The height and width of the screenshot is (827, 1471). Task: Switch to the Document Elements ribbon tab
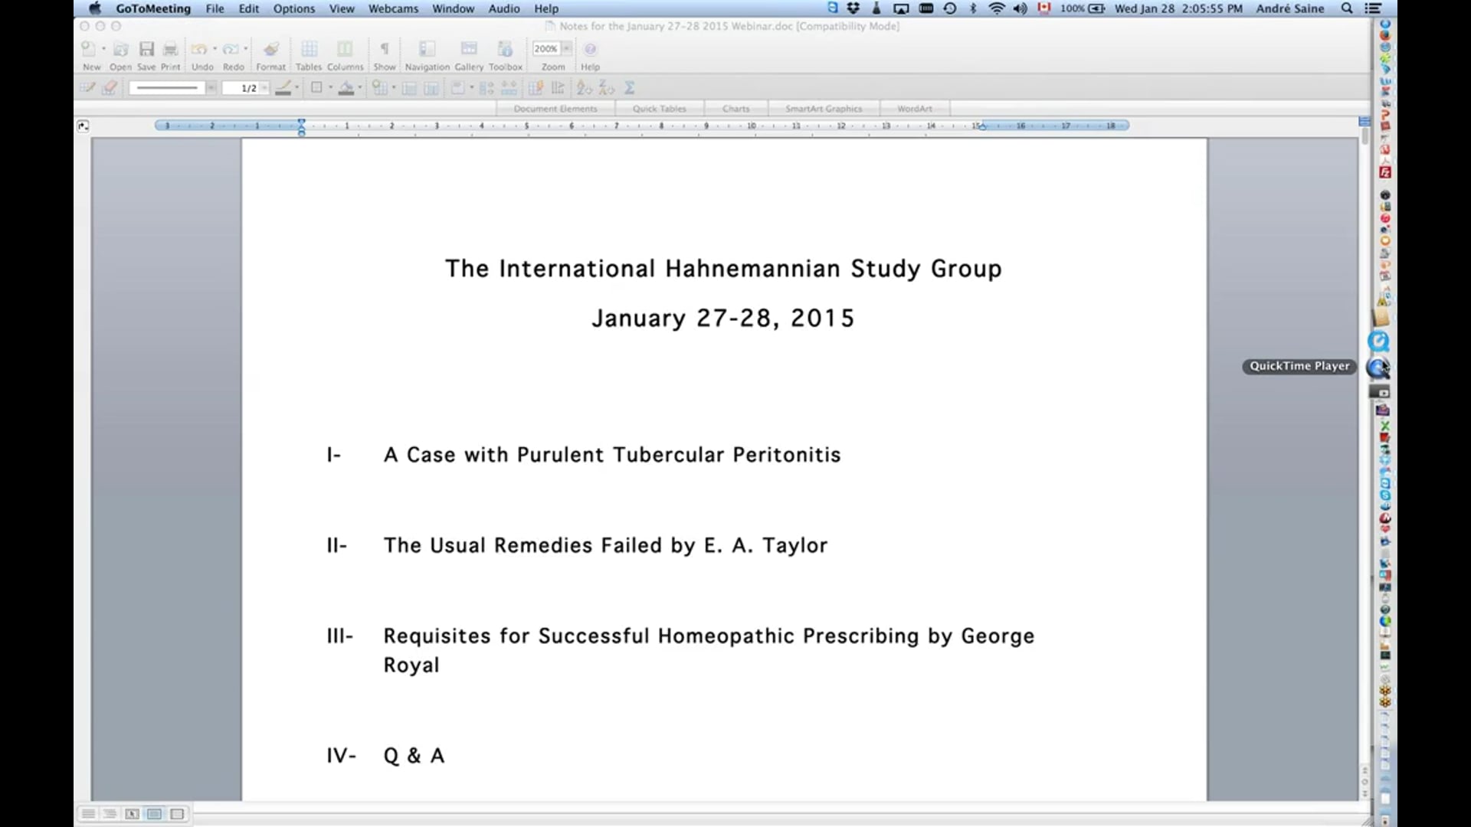click(555, 108)
